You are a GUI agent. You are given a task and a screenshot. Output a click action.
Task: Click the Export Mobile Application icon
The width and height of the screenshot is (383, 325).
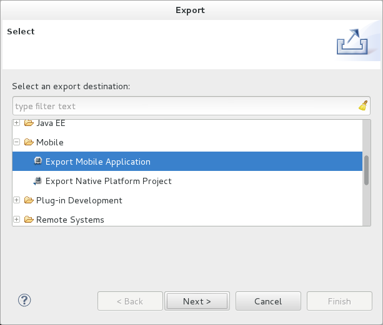click(38, 162)
